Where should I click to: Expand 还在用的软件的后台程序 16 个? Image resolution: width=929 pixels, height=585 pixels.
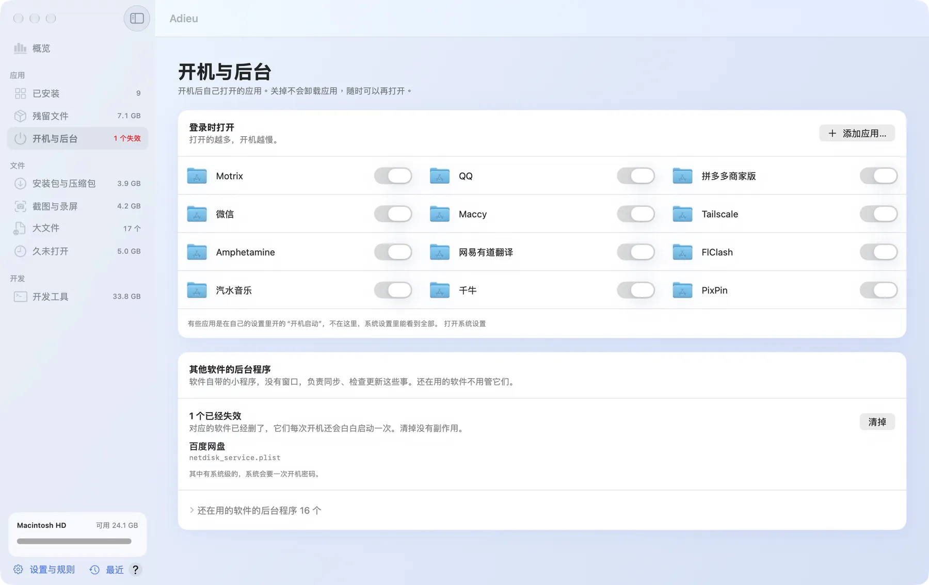click(255, 510)
